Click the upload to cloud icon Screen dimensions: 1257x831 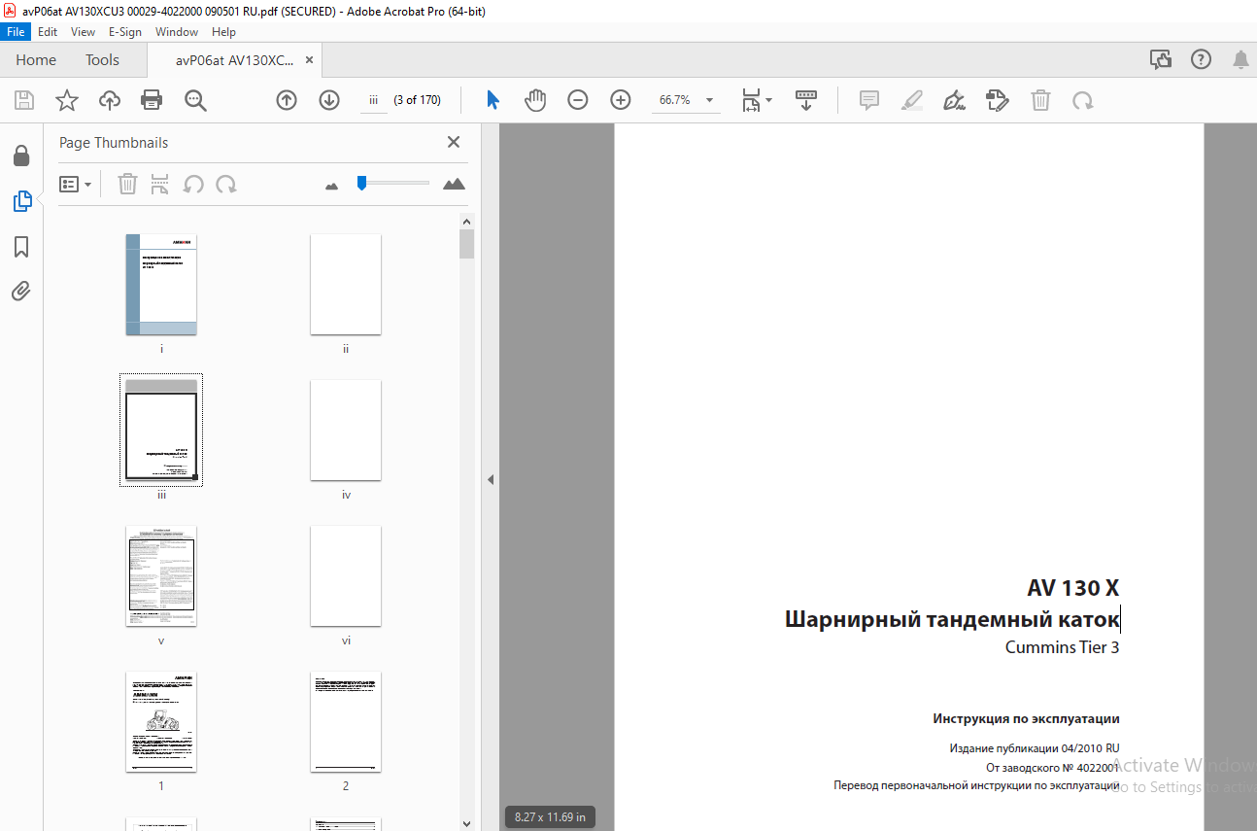pos(110,100)
